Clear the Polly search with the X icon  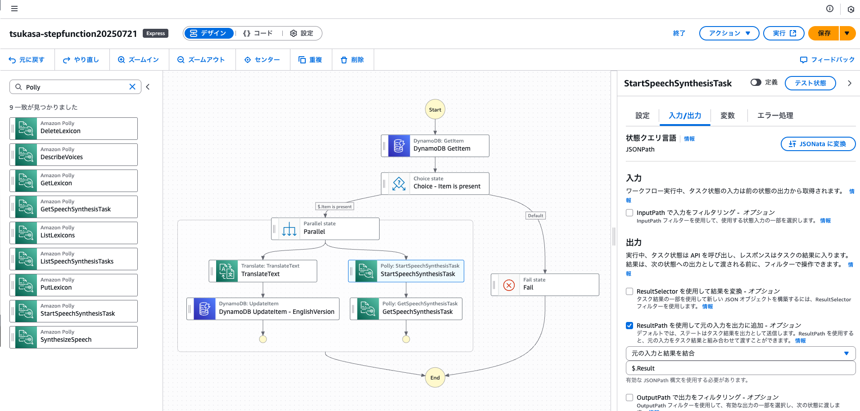pyautogui.click(x=132, y=87)
